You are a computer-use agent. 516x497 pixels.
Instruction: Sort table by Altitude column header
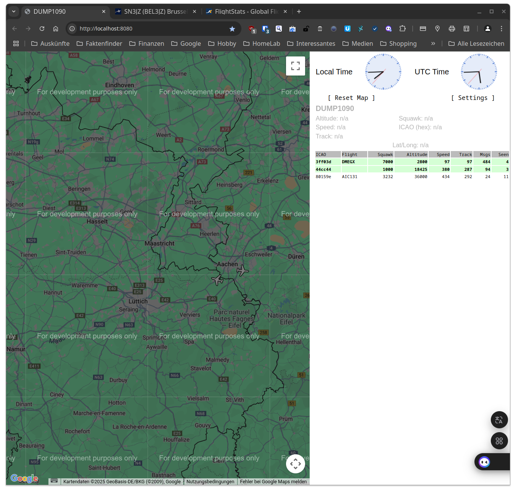point(411,154)
